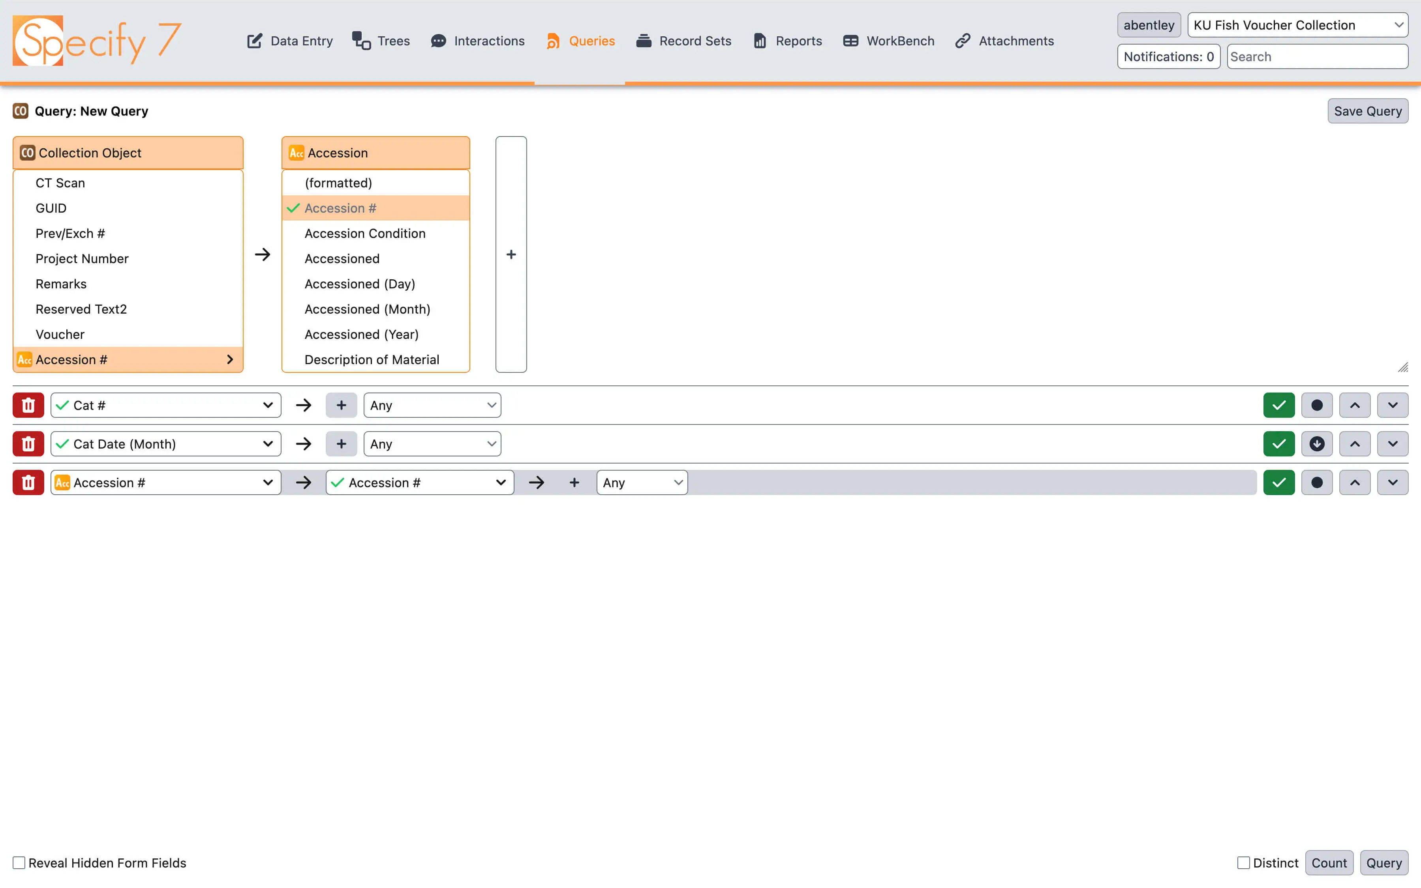Click sort icon on Cat Date row
Viewport: 1421px width, 888px height.
(1316, 444)
